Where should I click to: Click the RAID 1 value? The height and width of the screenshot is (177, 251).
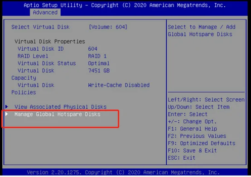click(97, 56)
